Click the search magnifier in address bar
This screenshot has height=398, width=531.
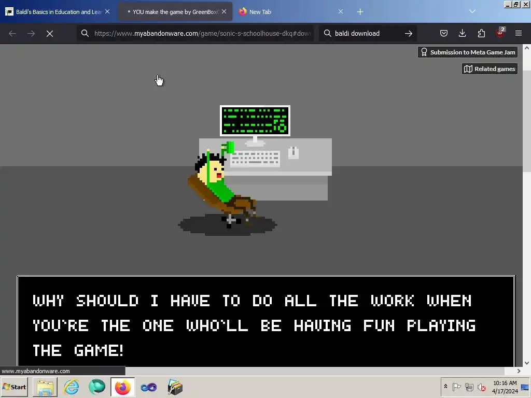85,33
